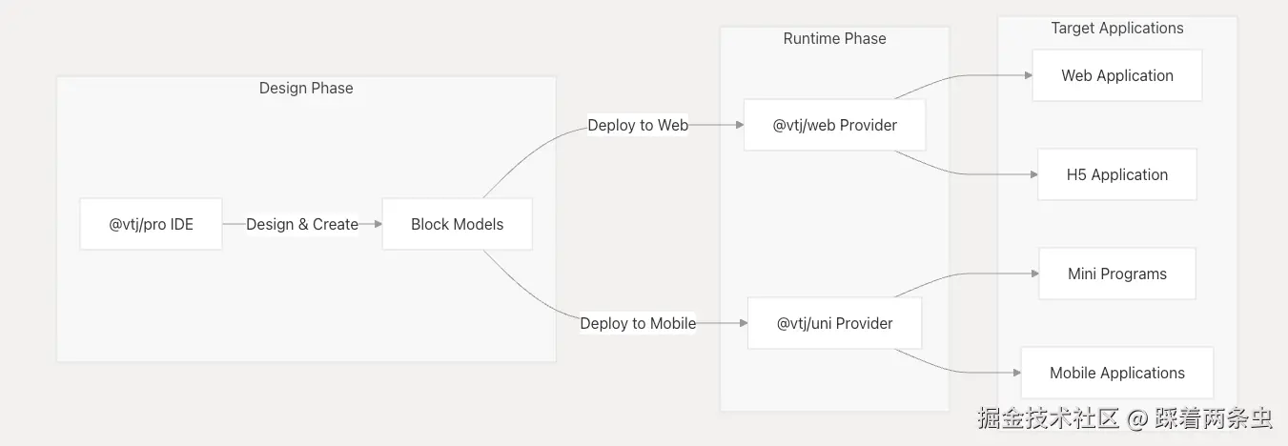Click the Design Phase group title
1288x446 pixels.
point(306,88)
